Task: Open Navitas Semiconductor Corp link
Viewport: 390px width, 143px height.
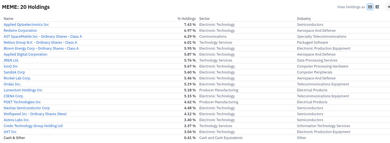Action: 27,108
